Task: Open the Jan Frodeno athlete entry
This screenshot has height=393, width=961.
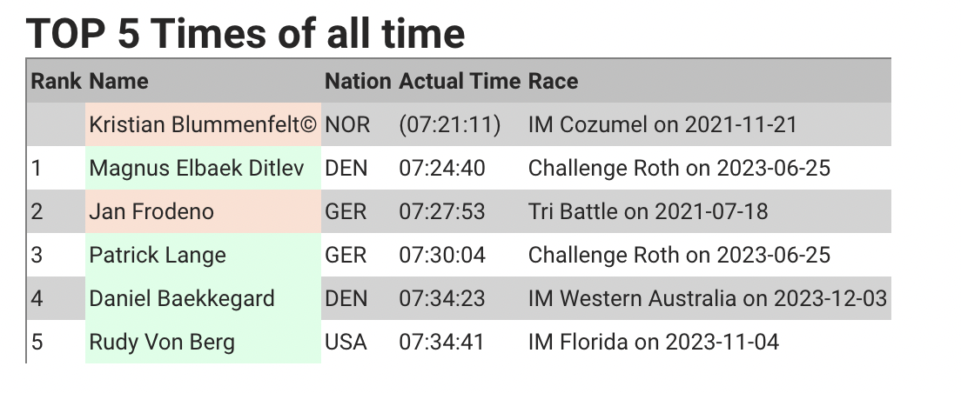Action: coord(151,211)
